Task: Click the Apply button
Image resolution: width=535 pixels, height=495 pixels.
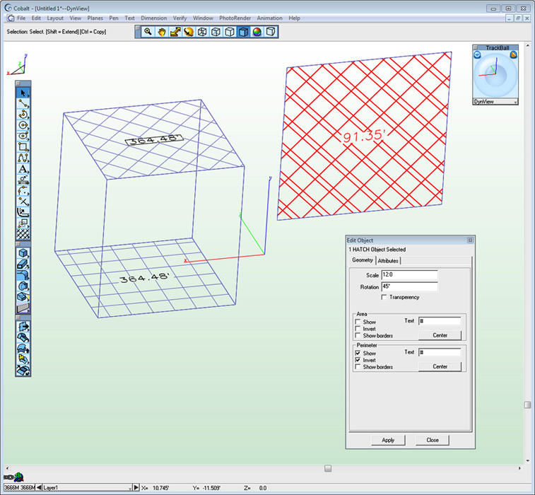Action: [x=388, y=440]
